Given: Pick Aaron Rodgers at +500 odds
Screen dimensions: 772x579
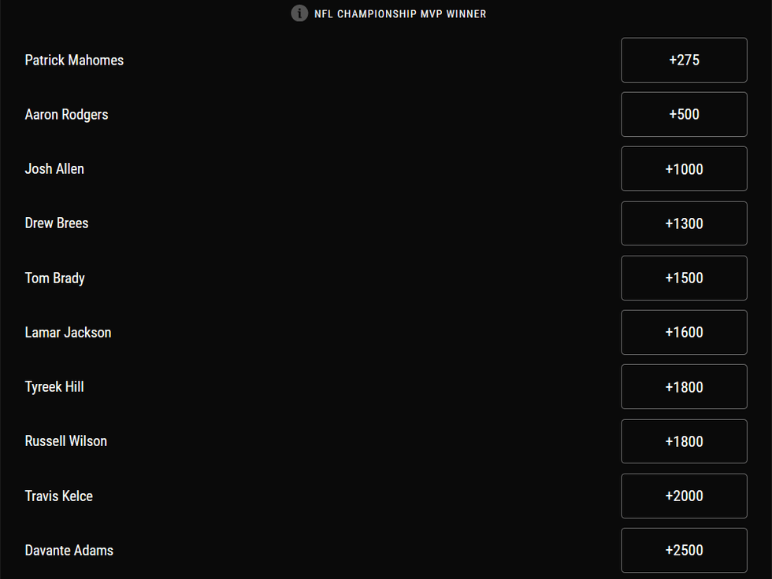Looking at the screenshot, I should pos(684,114).
